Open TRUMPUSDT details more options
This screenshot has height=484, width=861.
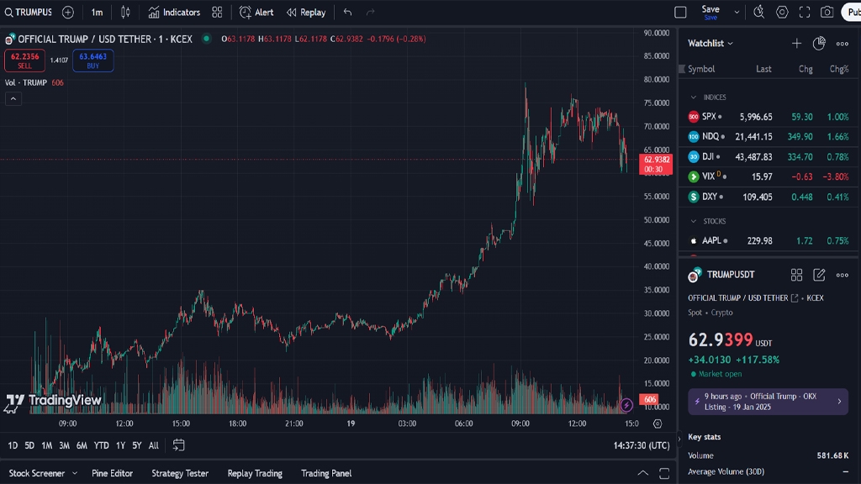click(843, 275)
